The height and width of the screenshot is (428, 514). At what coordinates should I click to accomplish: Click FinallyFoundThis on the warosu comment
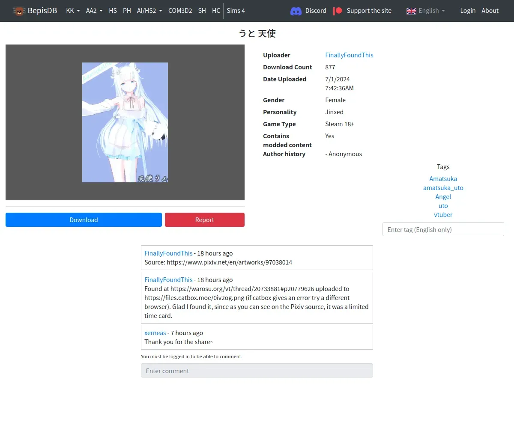(x=168, y=280)
